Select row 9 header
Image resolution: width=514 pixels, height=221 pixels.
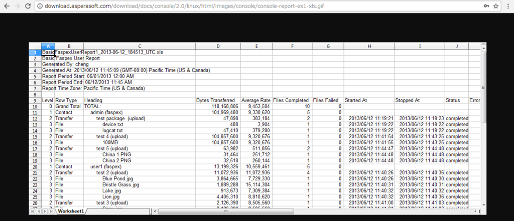click(35, 100)
